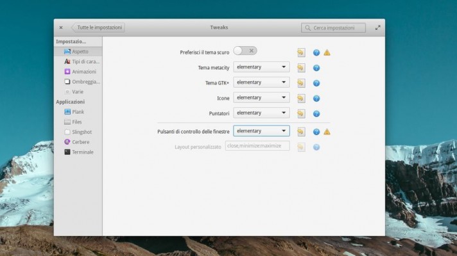The width and height of the screenshot is (457, 256).
Task: Select Slingshot in the sidebar
Action: click(x=82, y=132)
